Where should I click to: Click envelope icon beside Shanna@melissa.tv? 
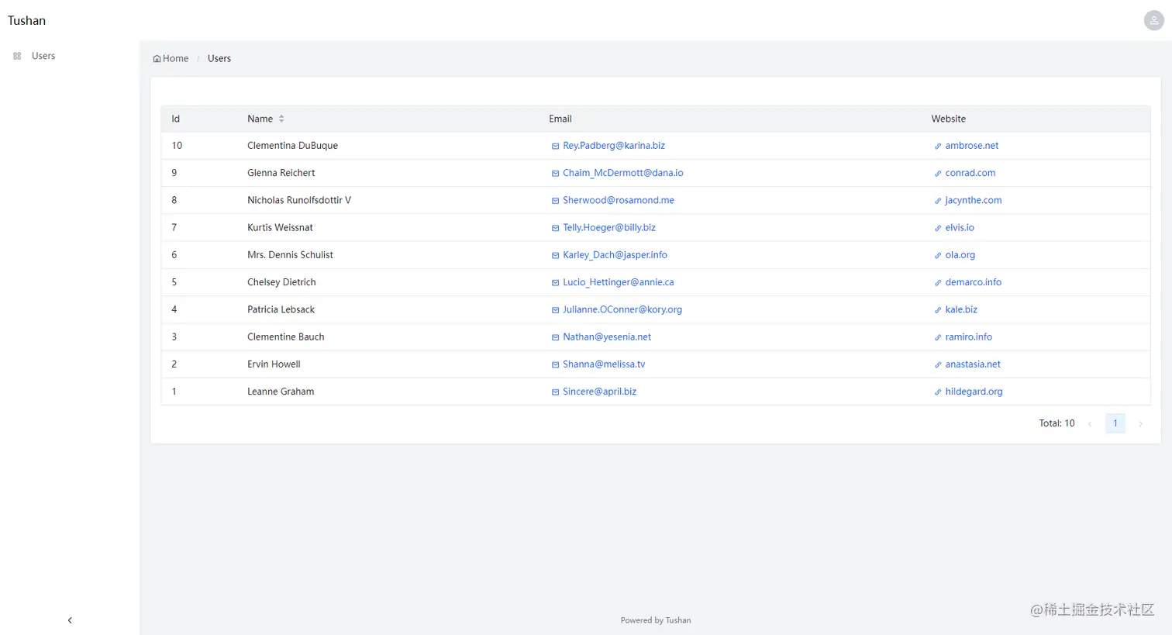pyautogui.click(x=555, y=364)
